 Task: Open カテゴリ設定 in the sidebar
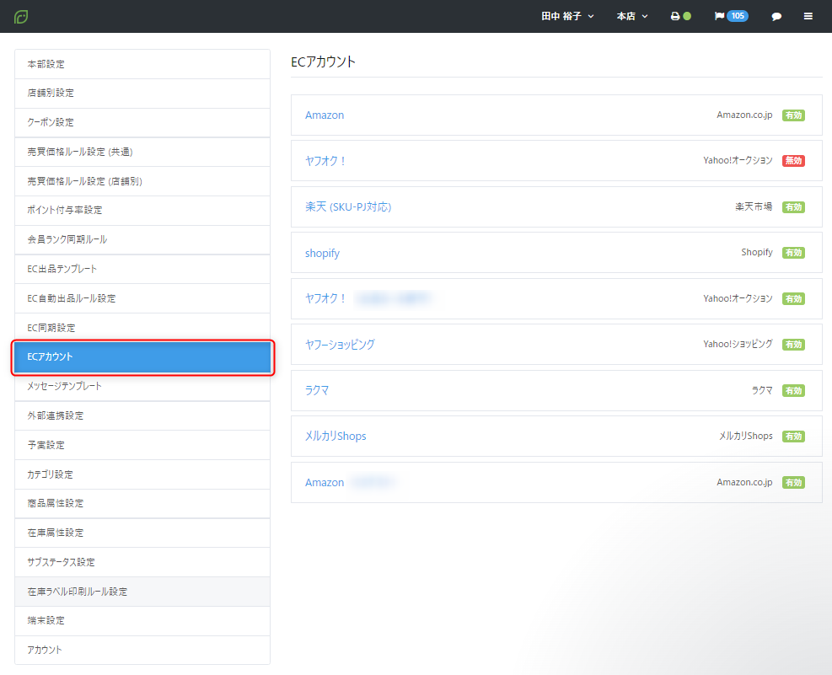(x=142, y=474)
